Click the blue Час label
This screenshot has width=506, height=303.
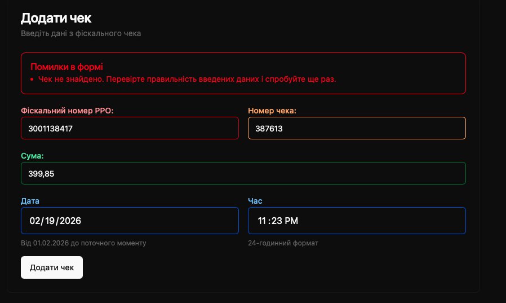point(255,201)
